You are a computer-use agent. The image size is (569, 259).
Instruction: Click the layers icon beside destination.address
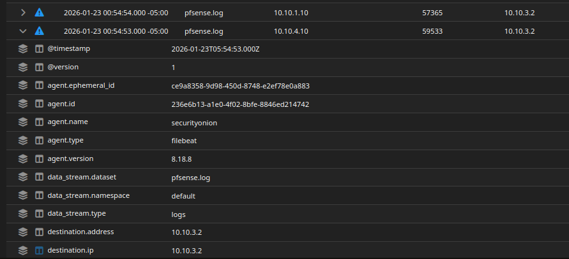(x=23, y=232)
